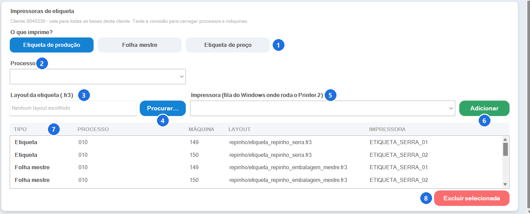Open the Impressora queue dropdown
This screenshot has width=530, height=214.
[322, 108]
